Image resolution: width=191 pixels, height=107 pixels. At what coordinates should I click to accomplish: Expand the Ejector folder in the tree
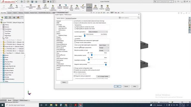click(1, 55)
